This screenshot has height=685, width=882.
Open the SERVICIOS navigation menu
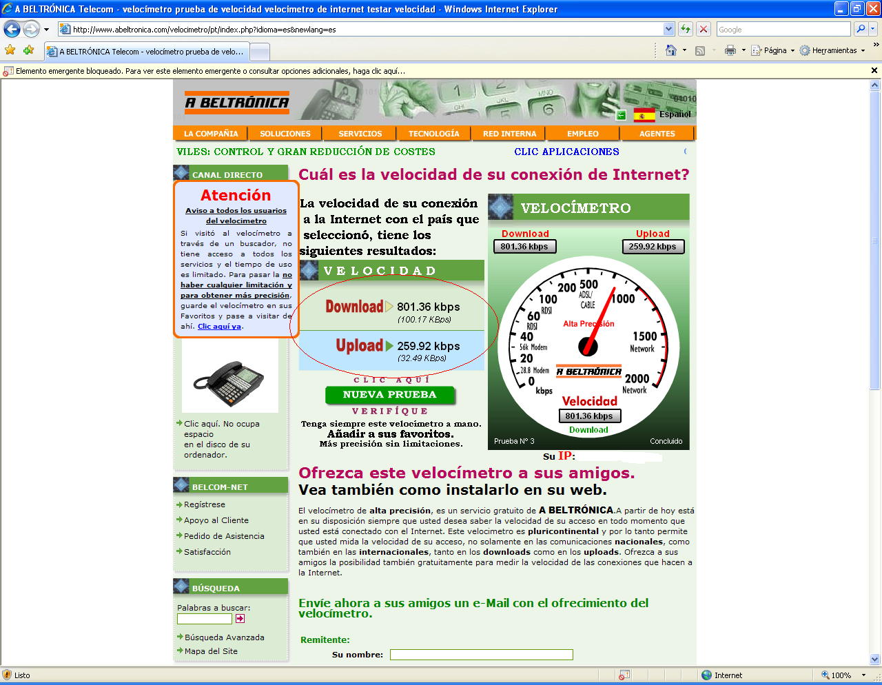360,134
